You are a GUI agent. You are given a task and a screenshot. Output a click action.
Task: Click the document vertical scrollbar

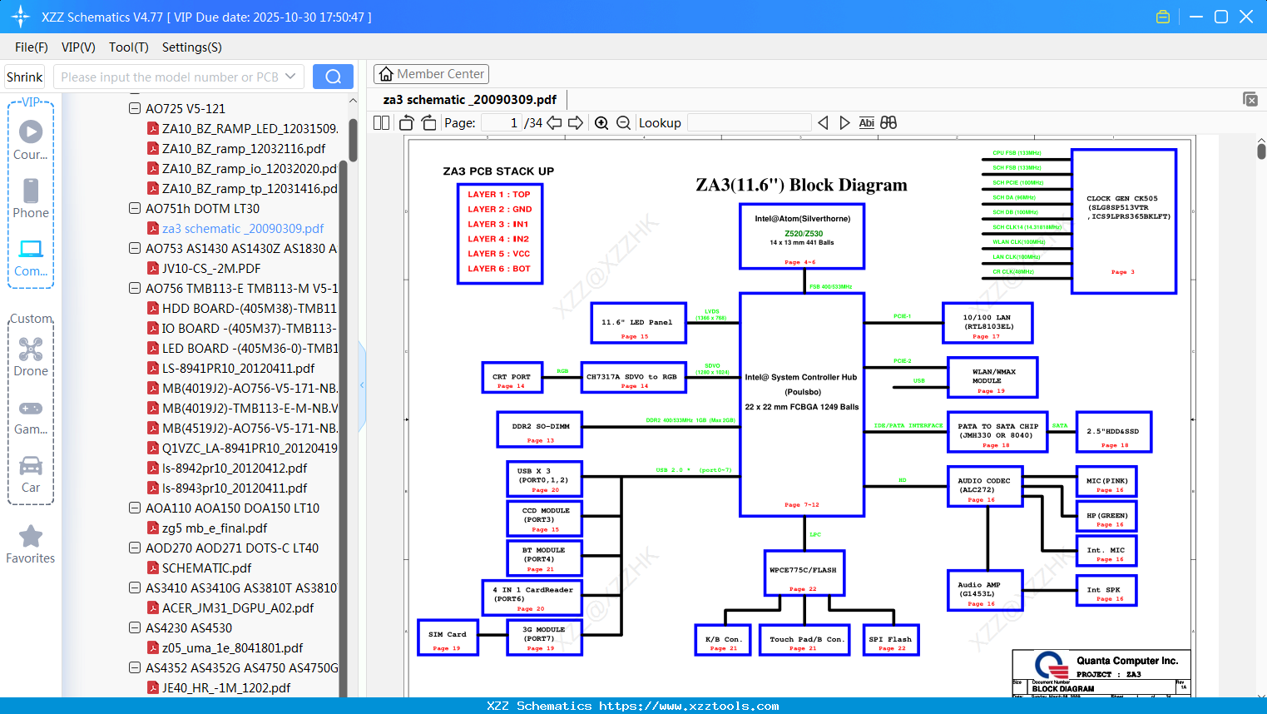[1261, 151]
